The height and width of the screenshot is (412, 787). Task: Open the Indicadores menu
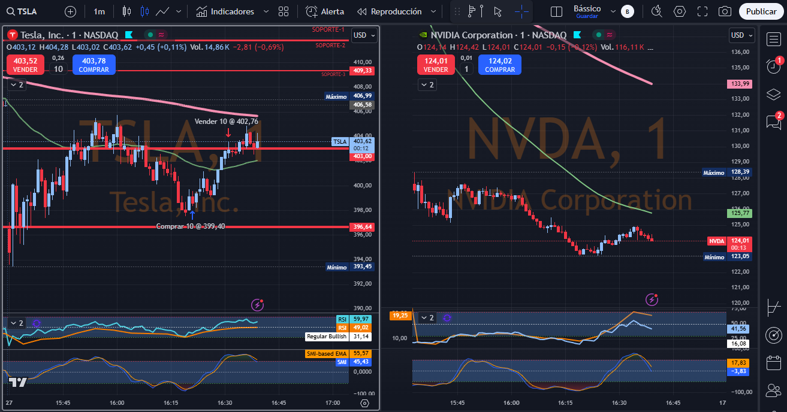coord(225,11)
